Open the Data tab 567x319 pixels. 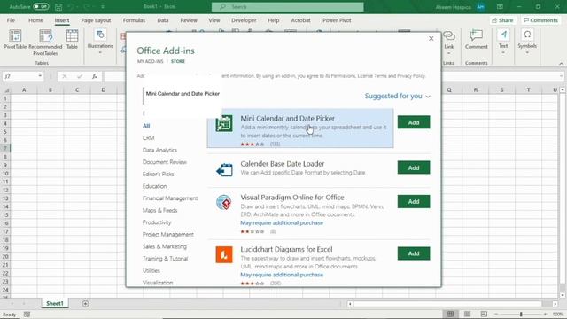coord(163,20)
